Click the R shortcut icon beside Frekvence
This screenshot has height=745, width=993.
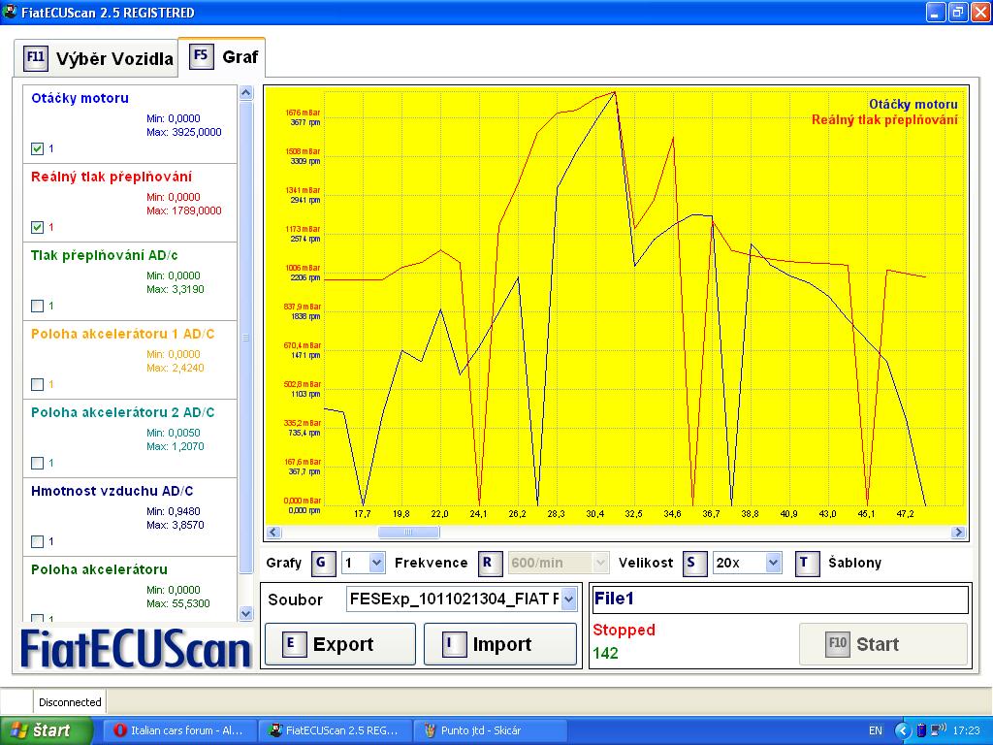pyautogui.click(x=492, y=563)
